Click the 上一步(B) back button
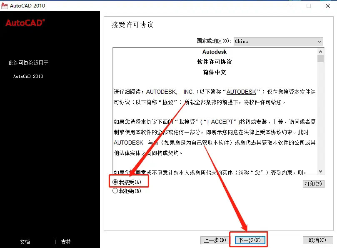This screenshot has height=248, width=337. click(x=214, y=240)
